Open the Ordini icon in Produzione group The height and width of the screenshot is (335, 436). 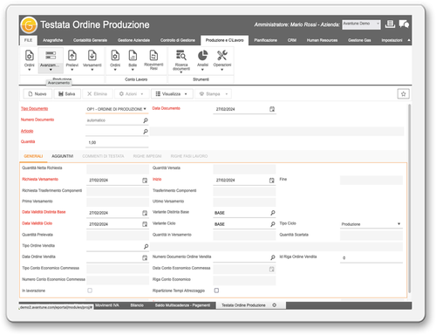pos(30,60)
